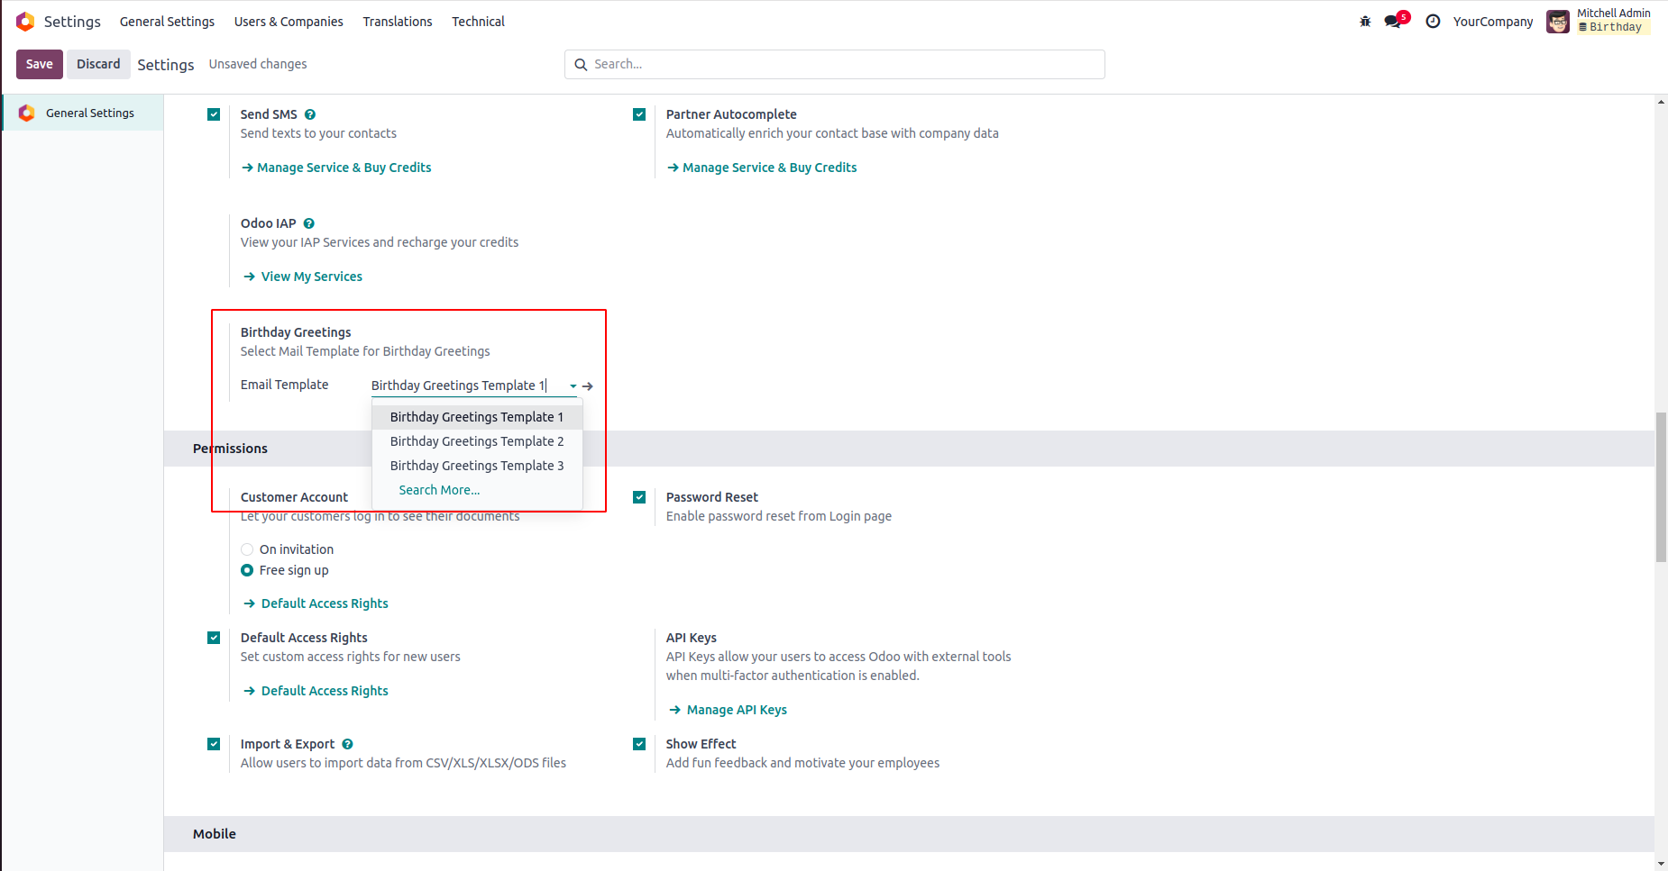
Task: Open the conversations chat icon
Action: coord(1394,22)
